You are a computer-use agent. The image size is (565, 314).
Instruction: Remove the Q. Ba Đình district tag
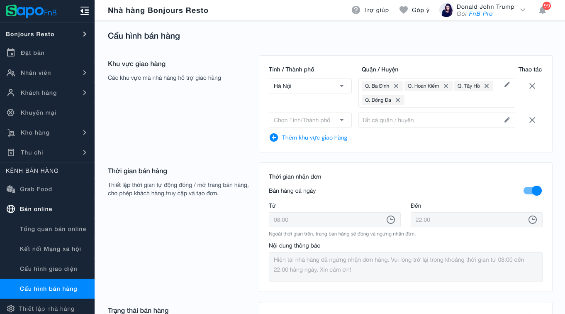coord(396,86)
